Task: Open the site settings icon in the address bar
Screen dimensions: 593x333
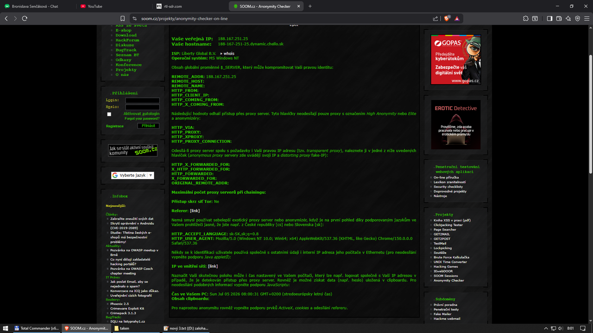Action: (134, 18)
